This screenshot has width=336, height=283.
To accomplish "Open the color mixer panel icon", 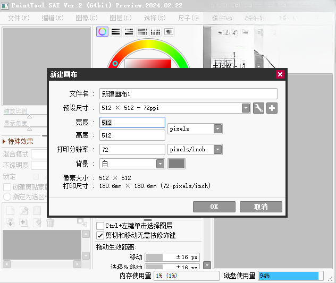I will (x=142, y=32).
